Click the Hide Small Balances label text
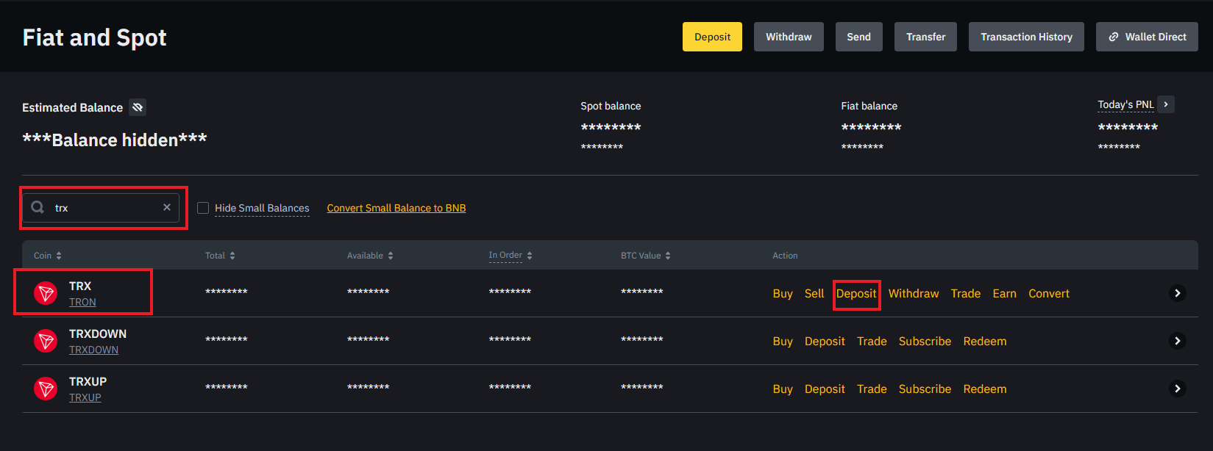Screen dimensions: 1213x451 [262, 208]
